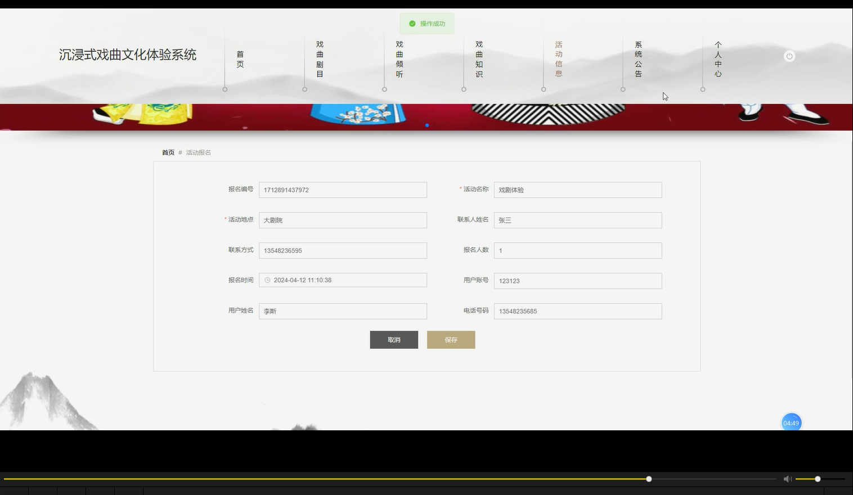Viewport: 853px width, 495px height.
Task: Open 个人中心 personal center
Action: (x=718, y=59)
